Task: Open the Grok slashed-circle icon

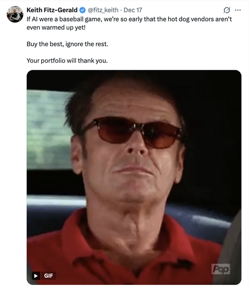Action: click(227, 10)
